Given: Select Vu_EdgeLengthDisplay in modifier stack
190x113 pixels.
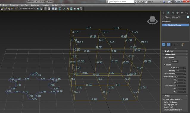Looking at the screenshot, I should click(176, 25).
